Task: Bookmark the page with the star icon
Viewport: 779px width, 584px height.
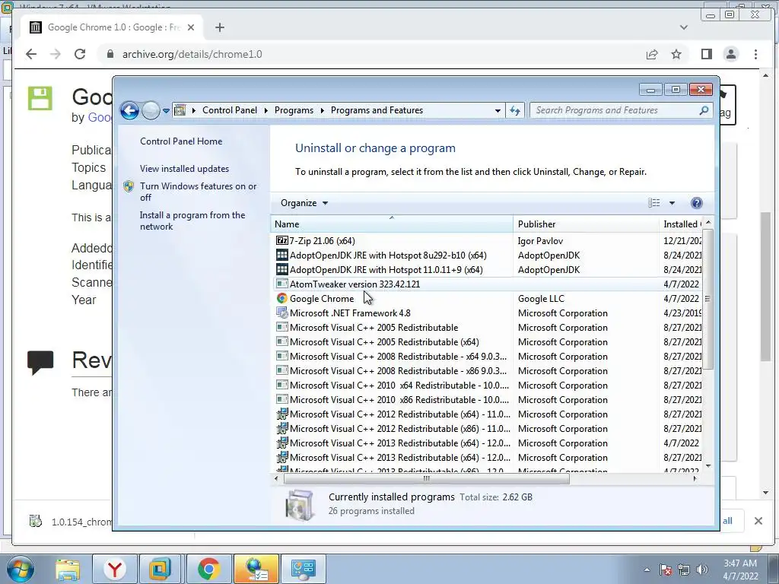Action: pyautogui.click(x=676, y=54)
